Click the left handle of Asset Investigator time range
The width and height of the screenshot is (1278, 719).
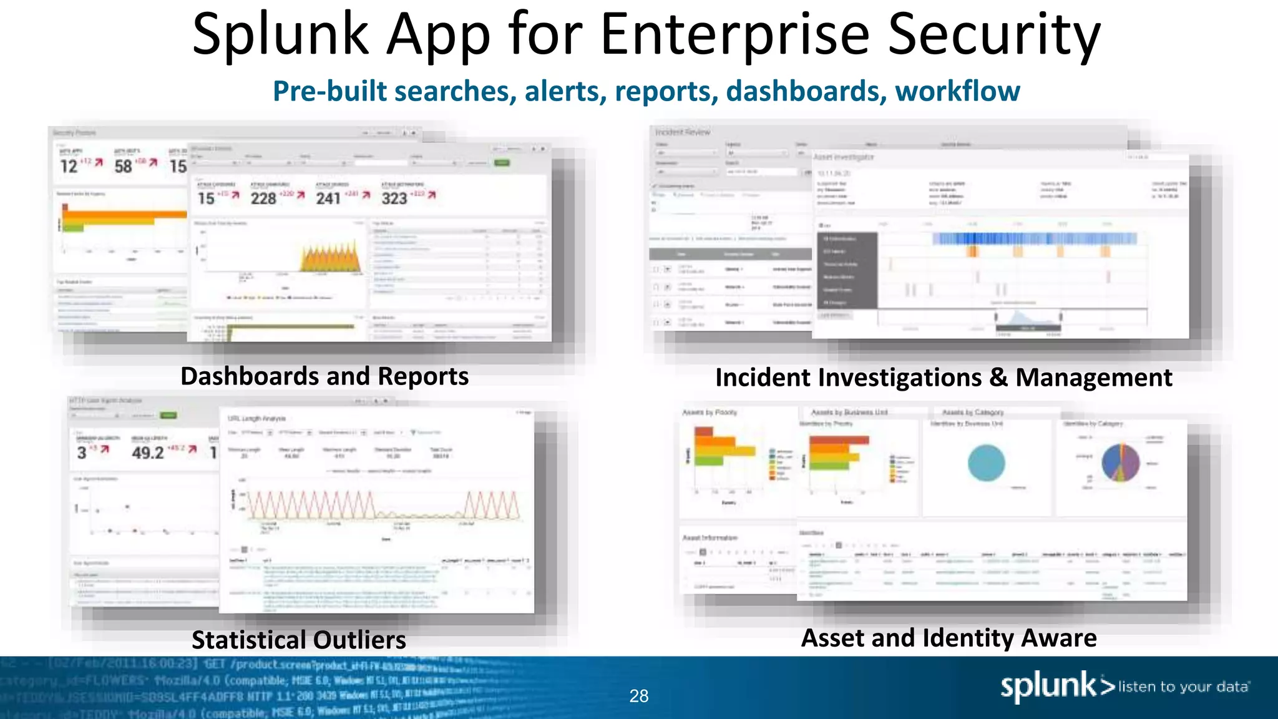(x=996, y=318)
